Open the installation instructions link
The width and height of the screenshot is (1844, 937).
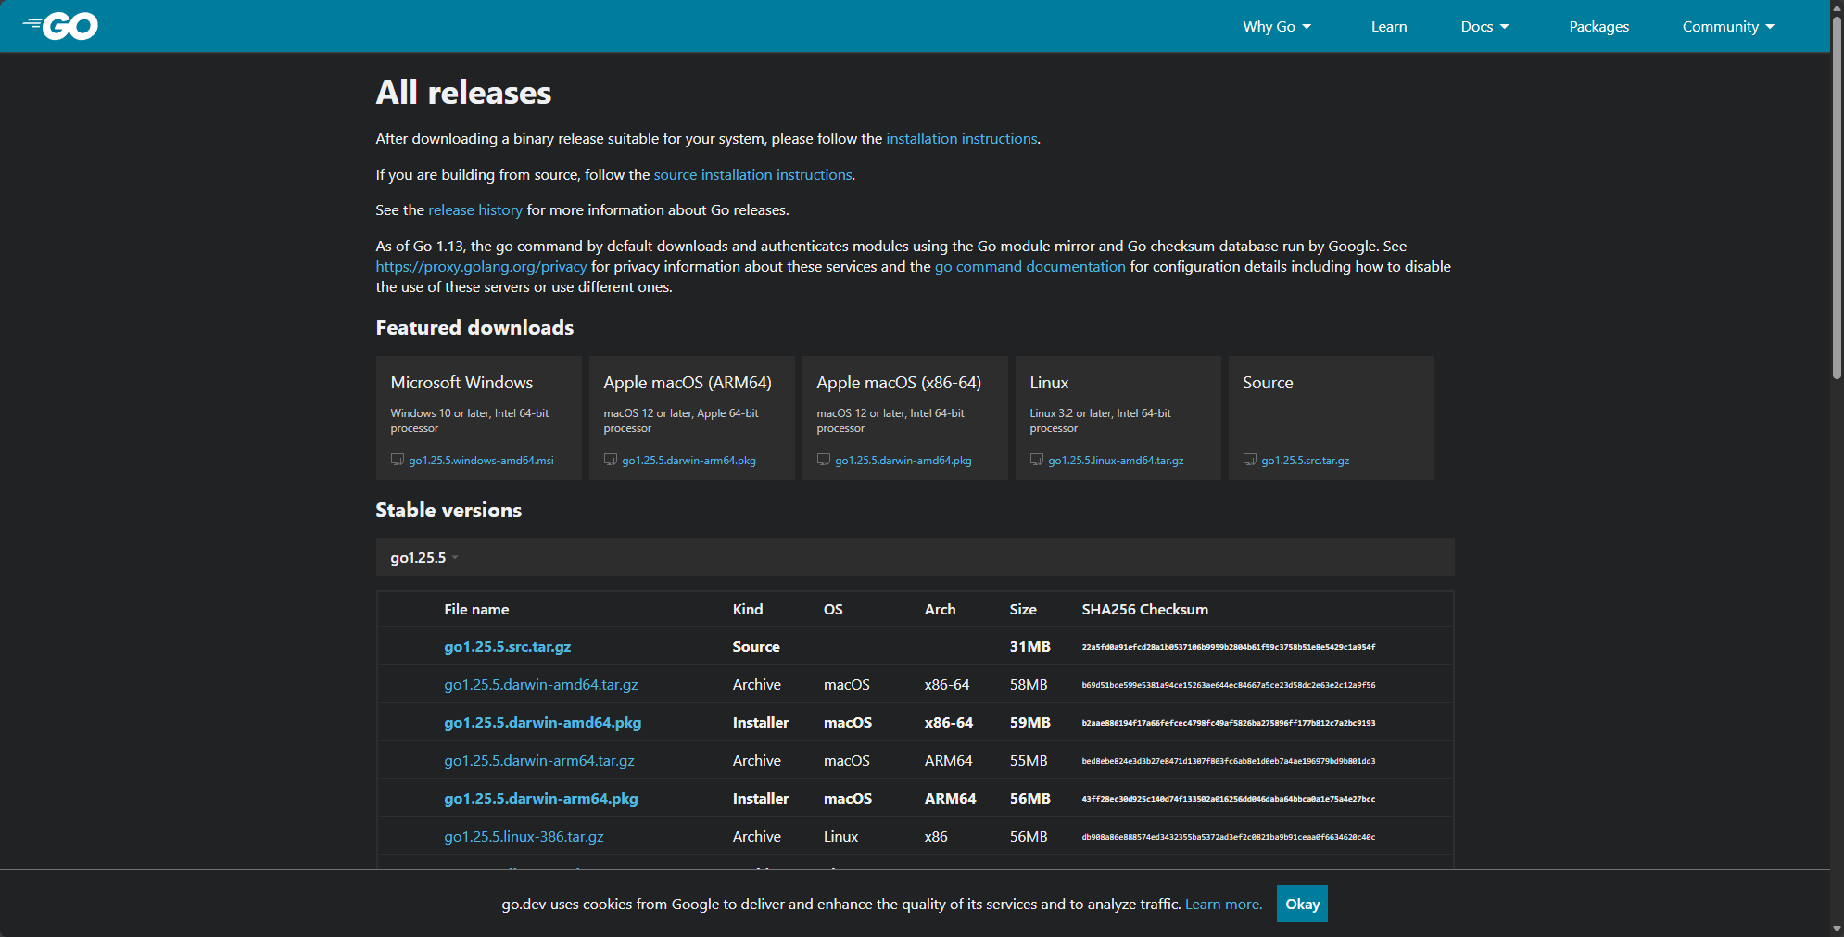(x=961, y=139)
